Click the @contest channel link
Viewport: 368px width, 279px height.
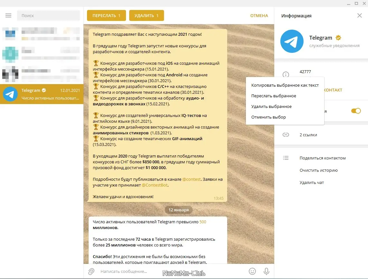[191, 179]
